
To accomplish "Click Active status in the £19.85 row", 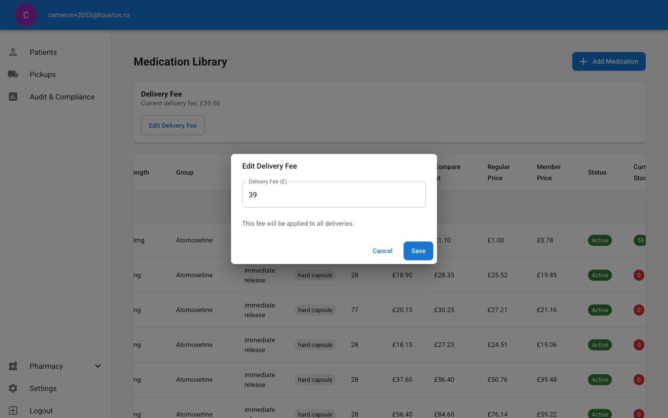I will pyautogui.click(x=600, y=275).
